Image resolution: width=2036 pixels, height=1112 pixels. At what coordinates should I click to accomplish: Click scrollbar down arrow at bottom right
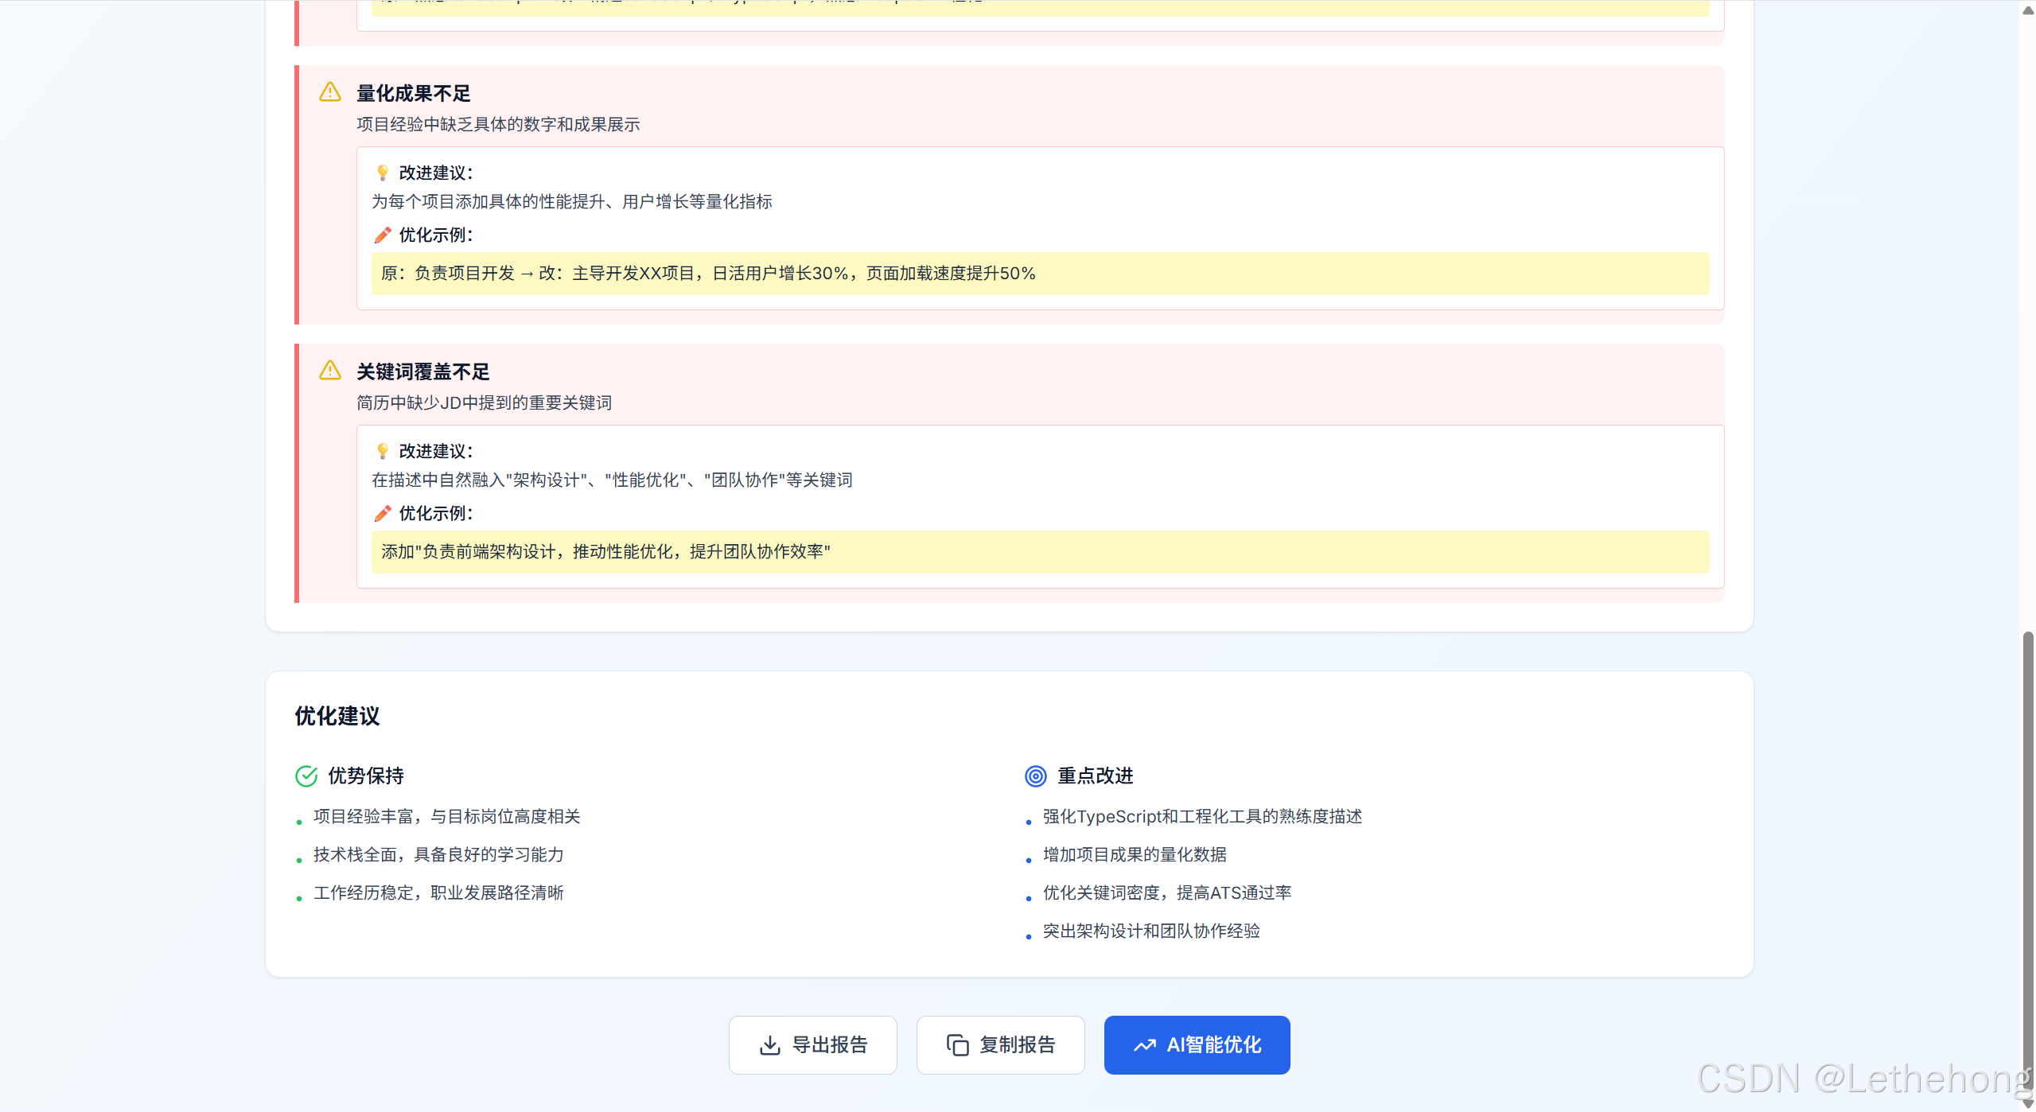pyautogui.click(x=2027, y=1103)
